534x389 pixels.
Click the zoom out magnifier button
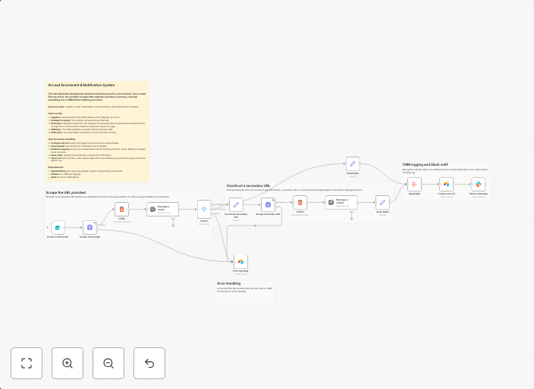[x=108, y=363]
